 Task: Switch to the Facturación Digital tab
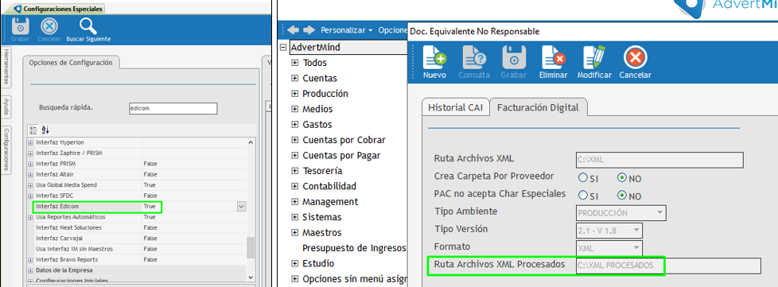click(x=538, y=107)
